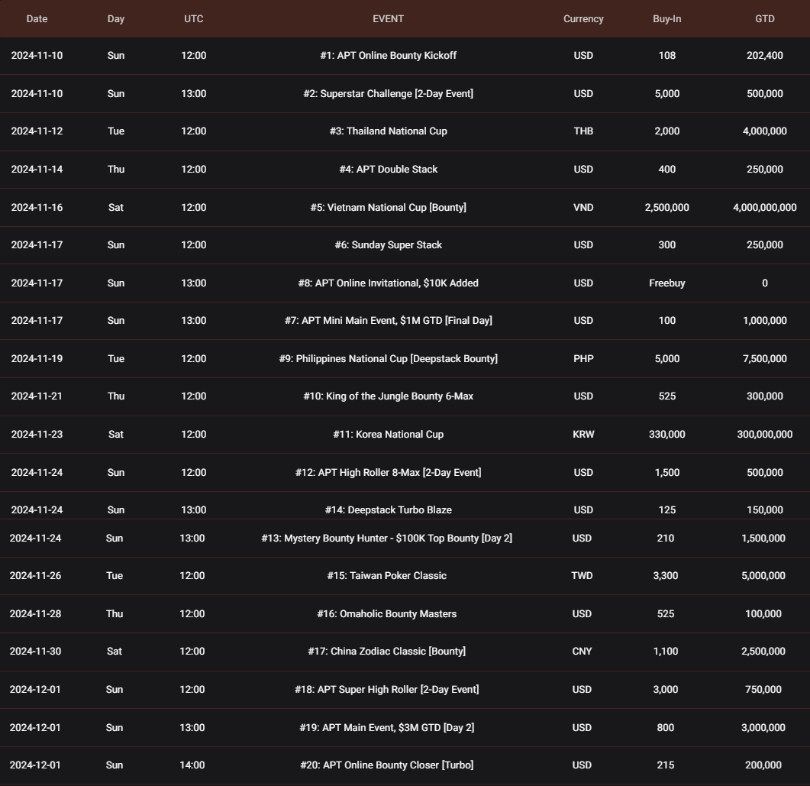
Task: Click the PHP currency cell
Action: tap(583, 359)
